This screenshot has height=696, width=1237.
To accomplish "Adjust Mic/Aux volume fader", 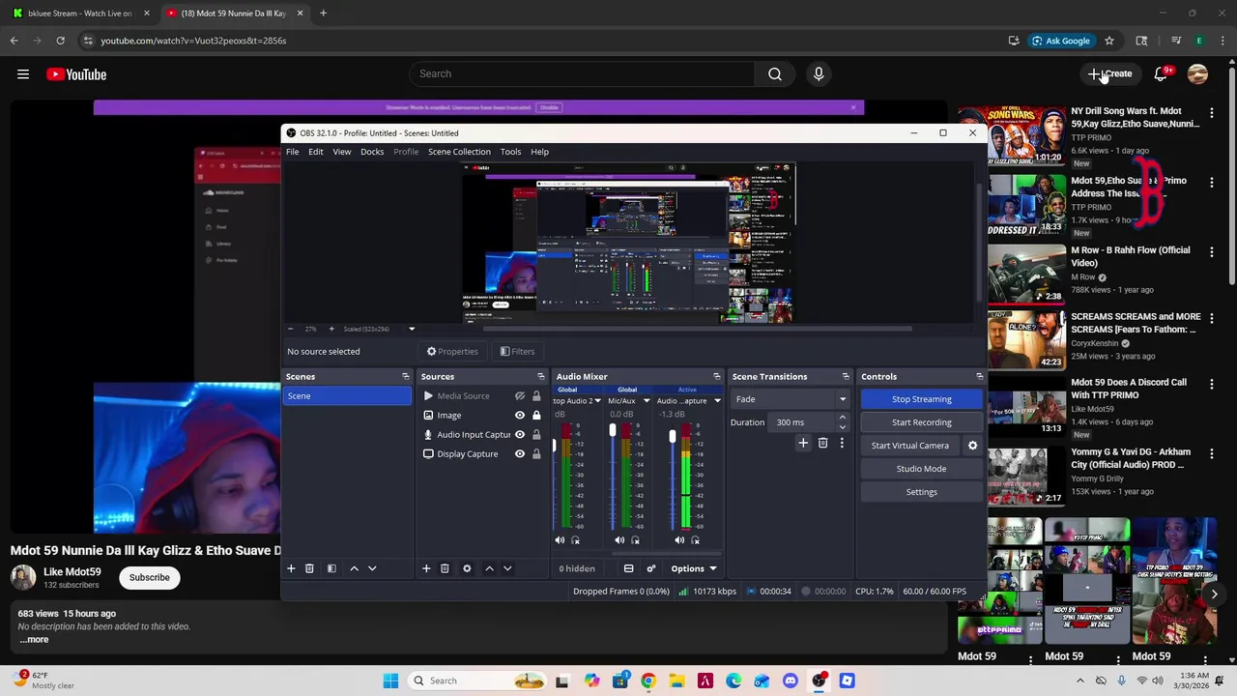I will 612,432.
